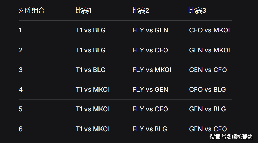This screenshot has width=258, height=143.
Task: Select 'GEN vs BLG' match cell
Action: pos(207,109)
